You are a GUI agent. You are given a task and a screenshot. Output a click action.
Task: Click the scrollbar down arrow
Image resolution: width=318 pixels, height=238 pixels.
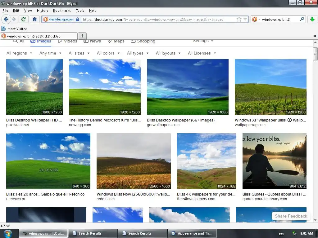[x=315, y=220]
